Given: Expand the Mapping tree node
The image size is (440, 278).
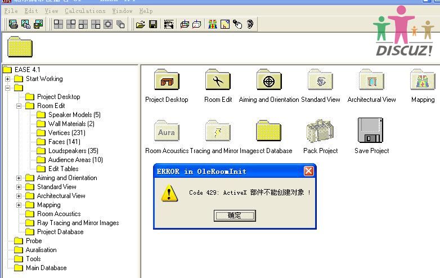Looking at the screenshot, I should coord(19,205).
